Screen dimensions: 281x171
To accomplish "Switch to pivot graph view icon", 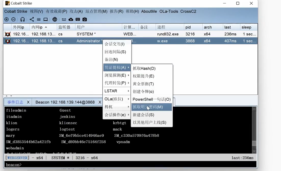I will (x=32, y=19).
